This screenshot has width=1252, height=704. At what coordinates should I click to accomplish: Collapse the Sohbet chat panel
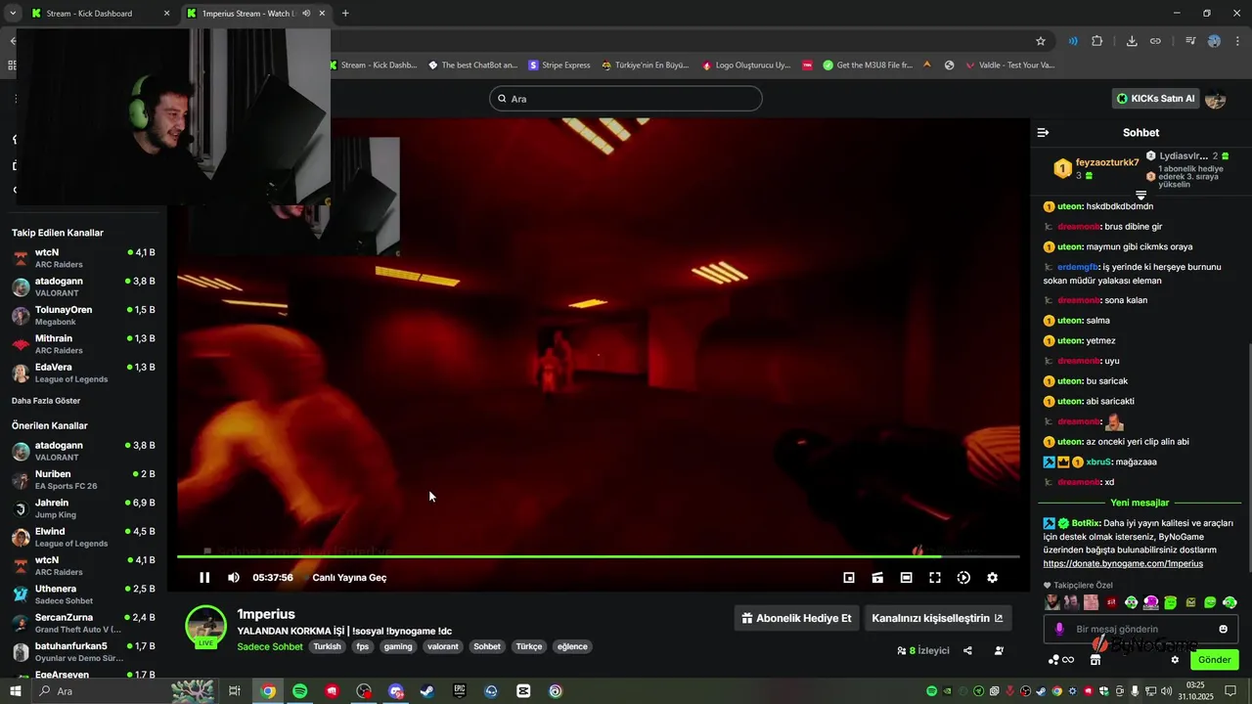coord(1043,132)
